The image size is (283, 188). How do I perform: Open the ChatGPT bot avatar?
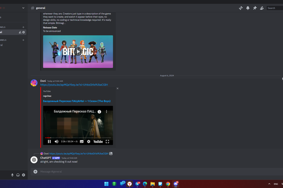pyautogui.click(x=34, y=160)
